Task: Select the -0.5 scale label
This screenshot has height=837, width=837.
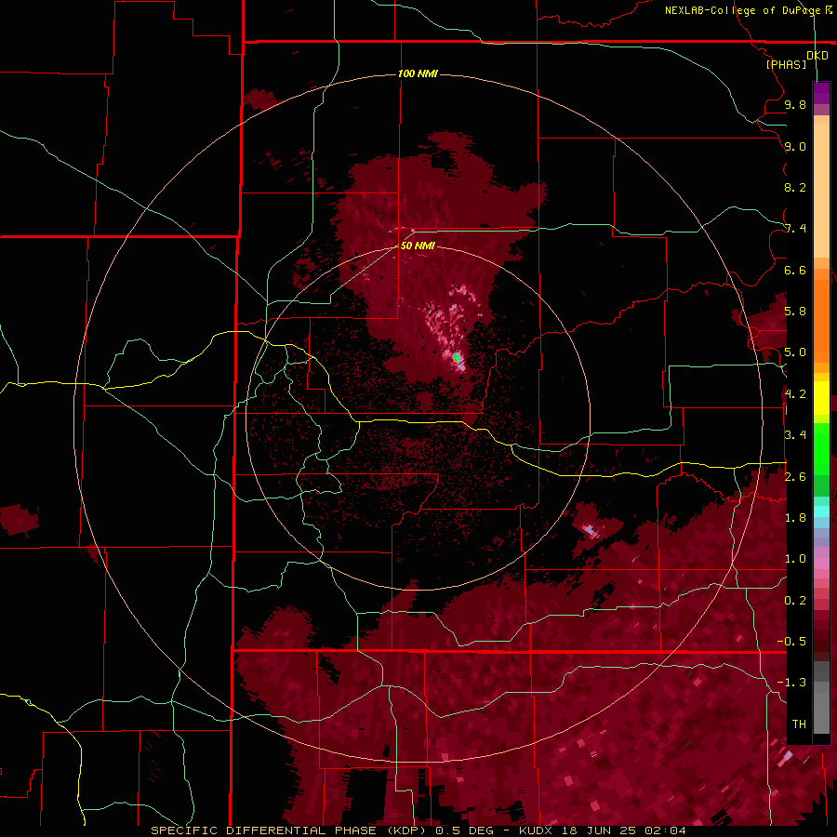Action: (x=791, y=641)
